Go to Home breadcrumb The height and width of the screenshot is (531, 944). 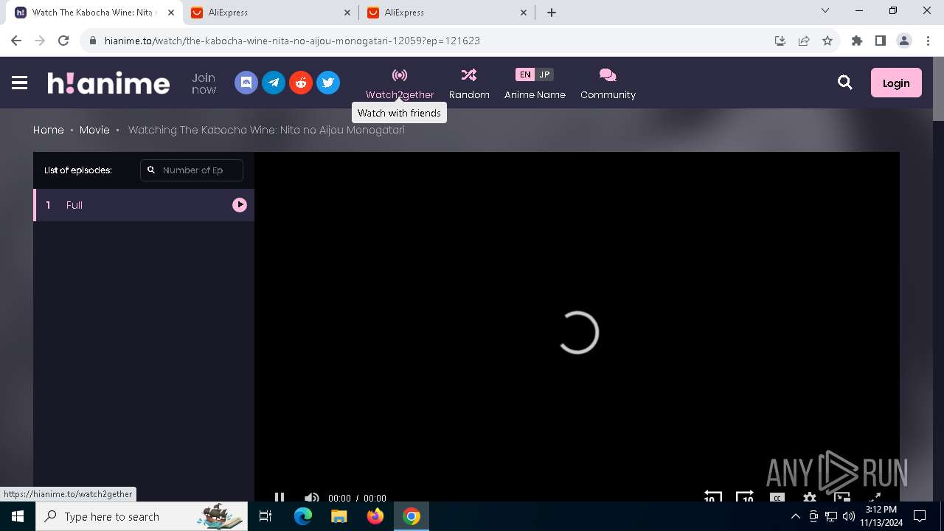(49, 130)
